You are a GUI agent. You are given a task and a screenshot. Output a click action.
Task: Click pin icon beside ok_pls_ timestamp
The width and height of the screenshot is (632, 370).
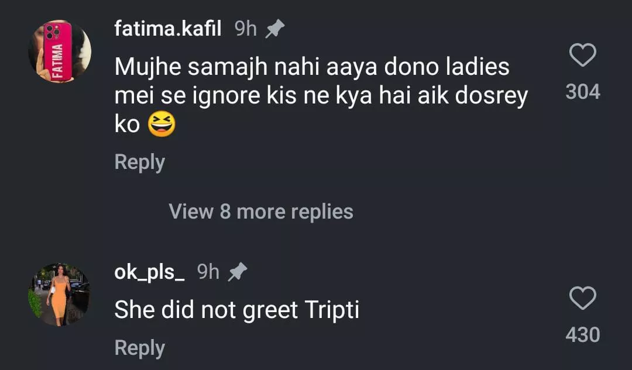(x=237, y=272)
